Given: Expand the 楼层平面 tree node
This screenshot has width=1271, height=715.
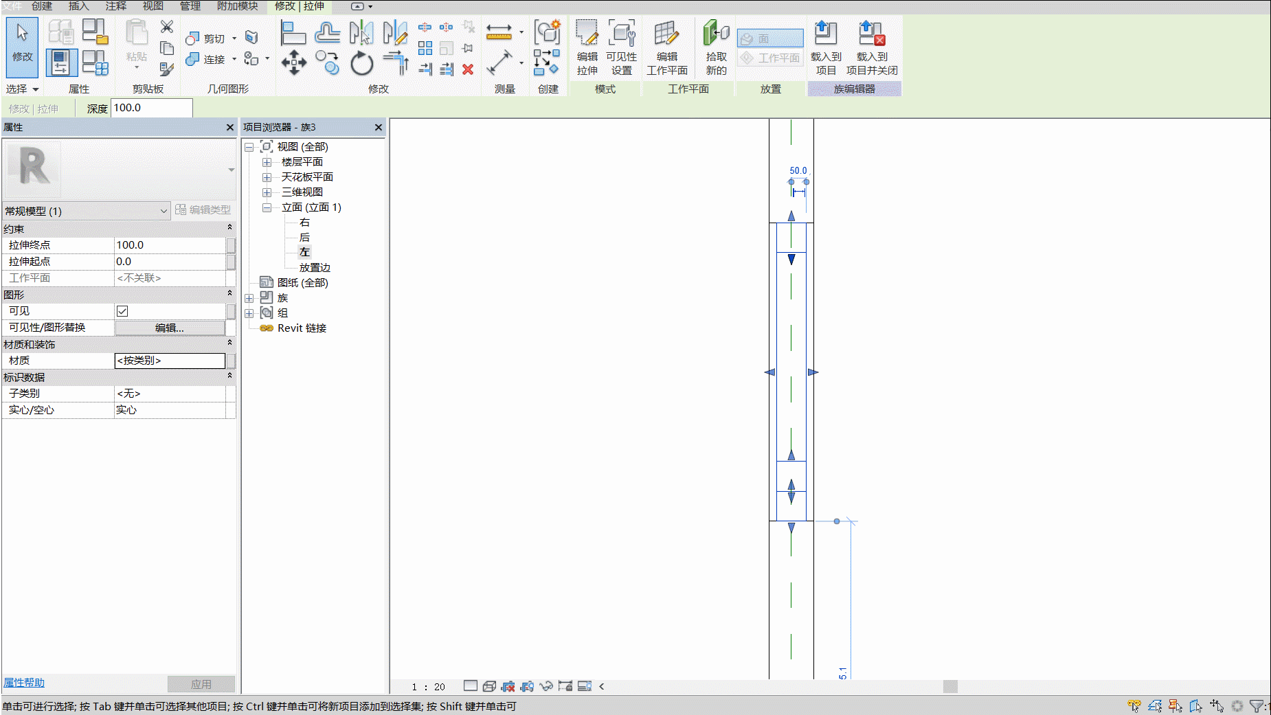Looking at the screenshot, I should pyautogui.click(x=267, y=162).
